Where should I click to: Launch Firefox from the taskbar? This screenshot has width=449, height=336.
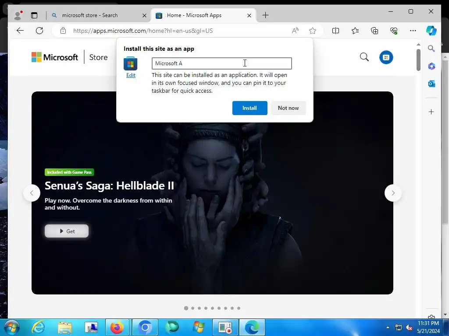pos(118,327)
